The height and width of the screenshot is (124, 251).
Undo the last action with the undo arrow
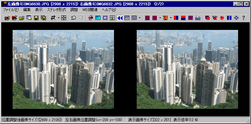pos(74,18)
